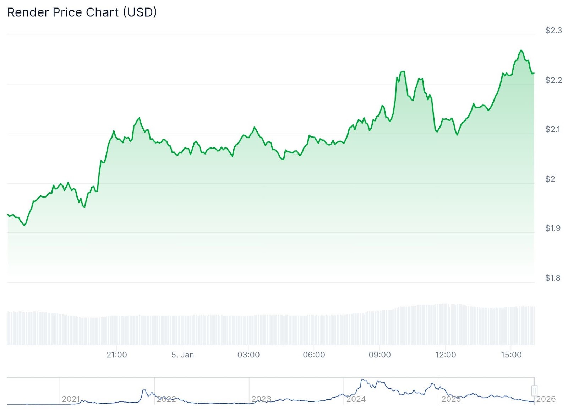This screenshot has width=568, height=415.
Task: Click the 5. Jan date axis label
Action: pos(182,355)
